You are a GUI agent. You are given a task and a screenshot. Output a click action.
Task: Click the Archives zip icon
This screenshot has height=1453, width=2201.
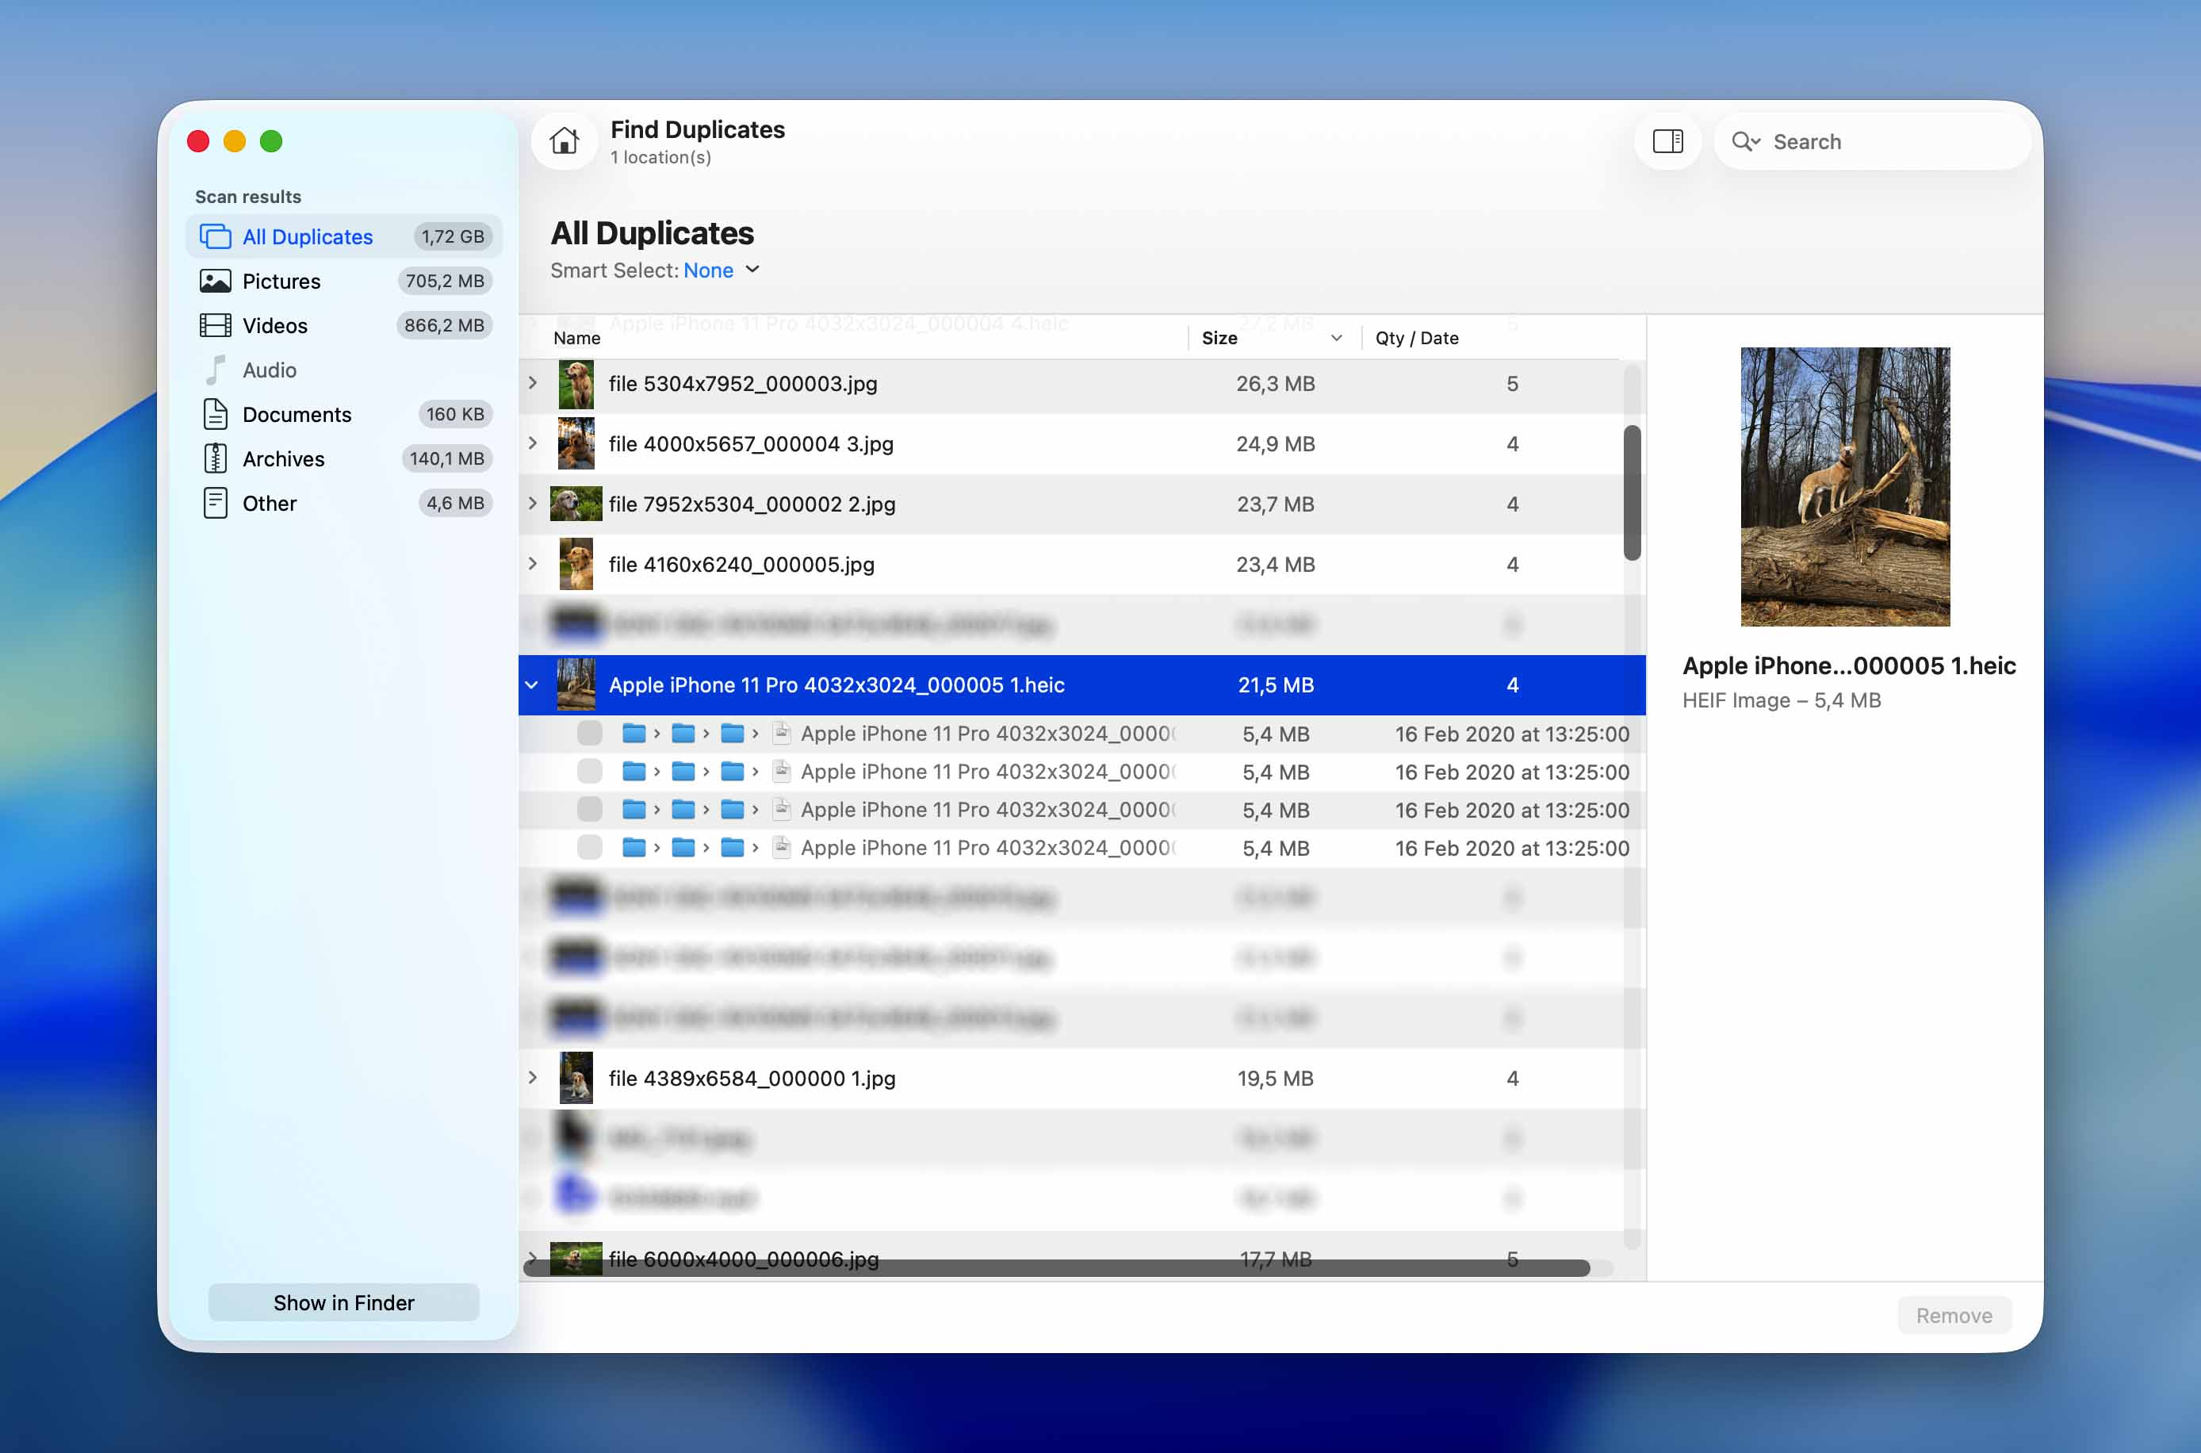pos(215,458)
